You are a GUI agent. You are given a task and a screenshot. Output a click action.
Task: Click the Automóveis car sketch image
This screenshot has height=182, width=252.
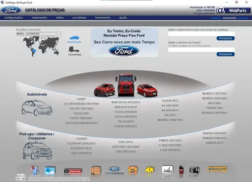37,108
